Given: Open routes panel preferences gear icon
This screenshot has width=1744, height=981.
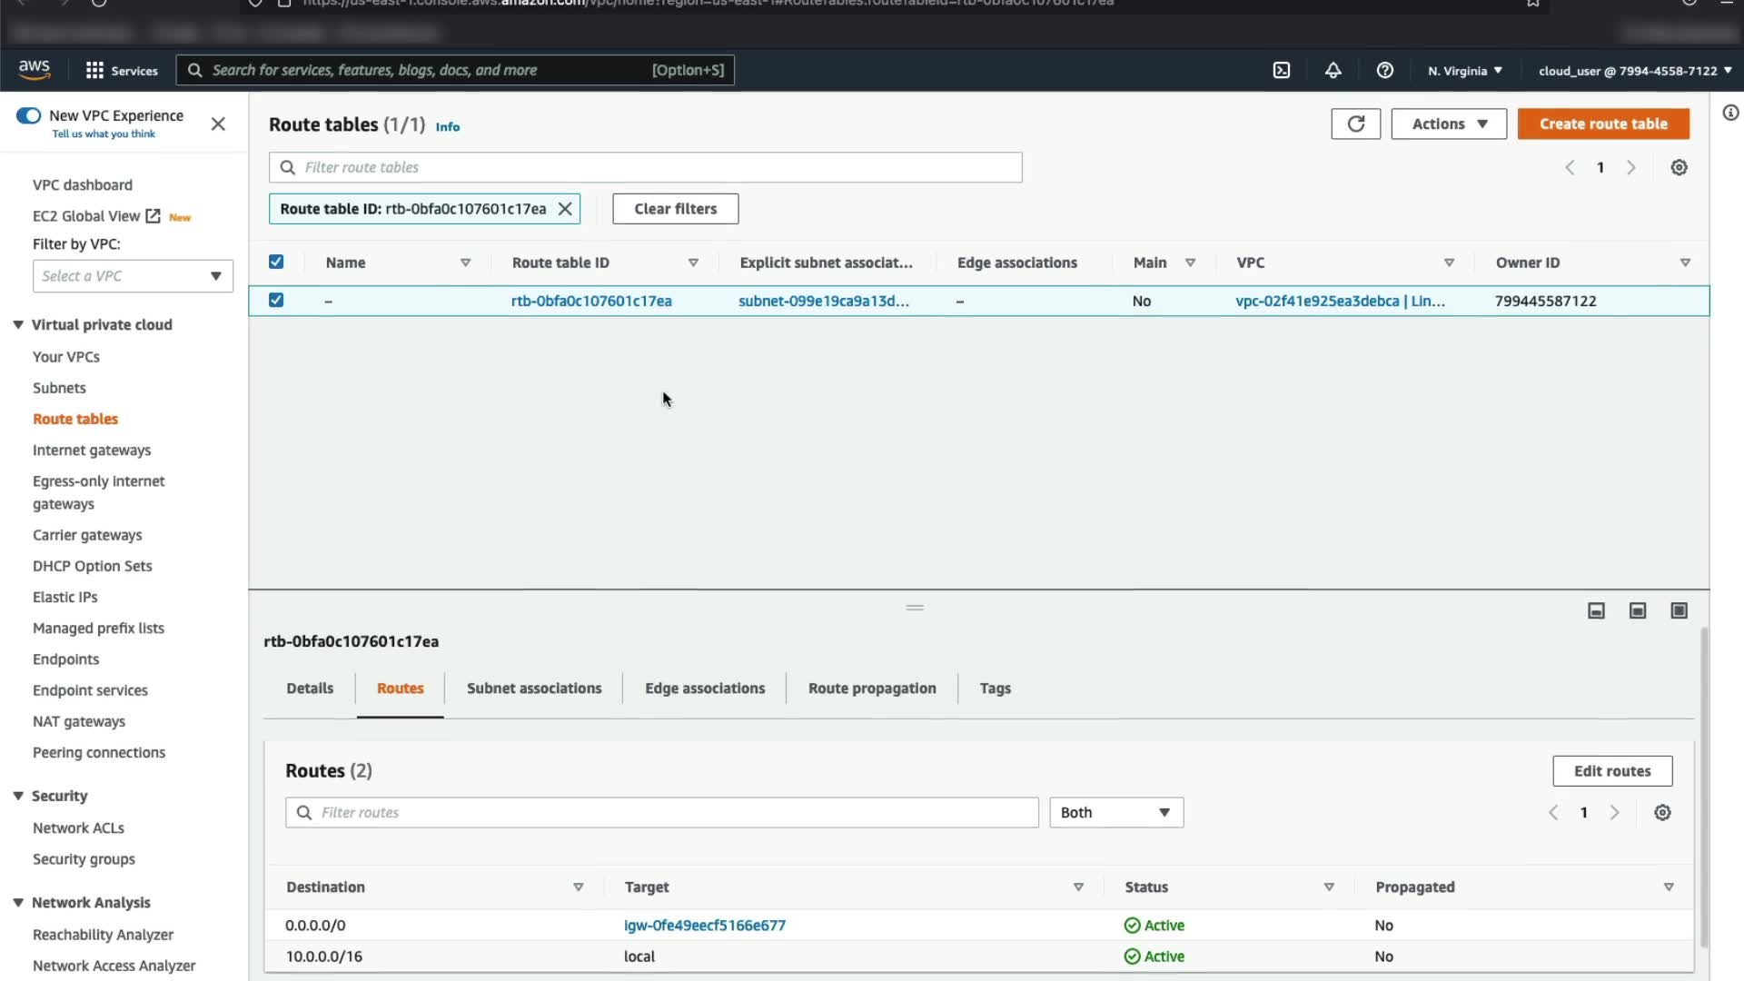Looking at the screenshot, I should [1662, 812].
